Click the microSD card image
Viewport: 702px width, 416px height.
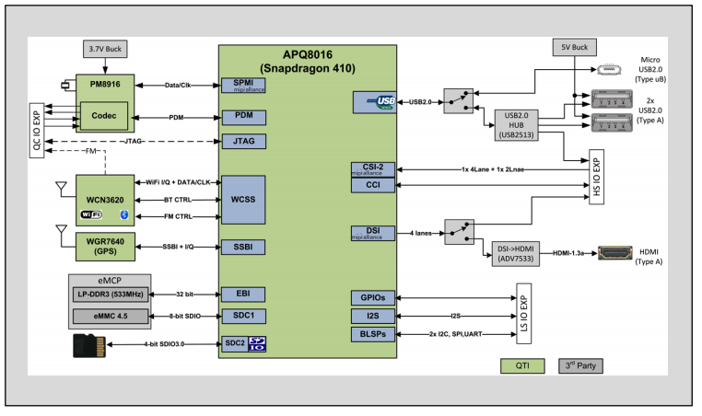tap(89, 345)
